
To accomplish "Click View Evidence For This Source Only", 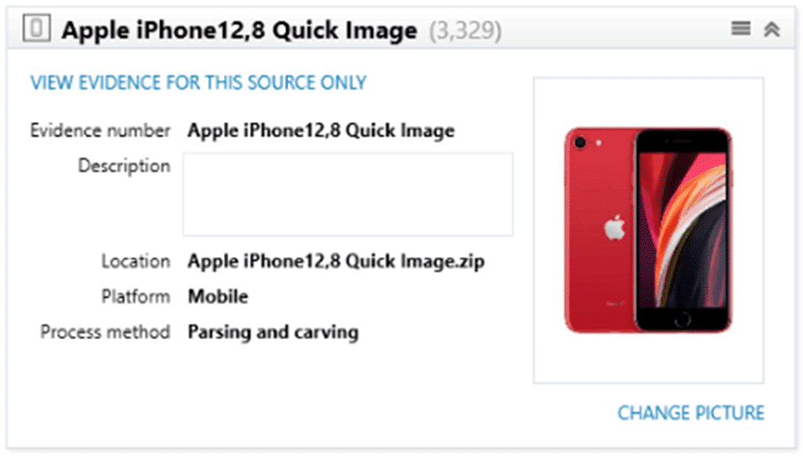I will [x=199, y=83].
